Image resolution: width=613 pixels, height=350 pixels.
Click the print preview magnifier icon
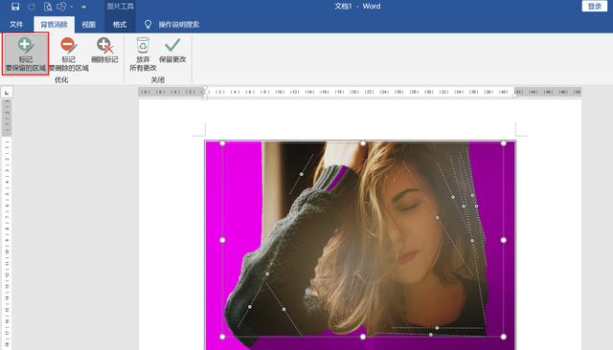(x=48, y=7)
